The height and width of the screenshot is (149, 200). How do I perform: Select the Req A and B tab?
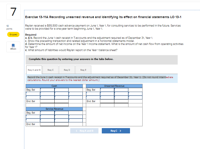tap(34, 70)
